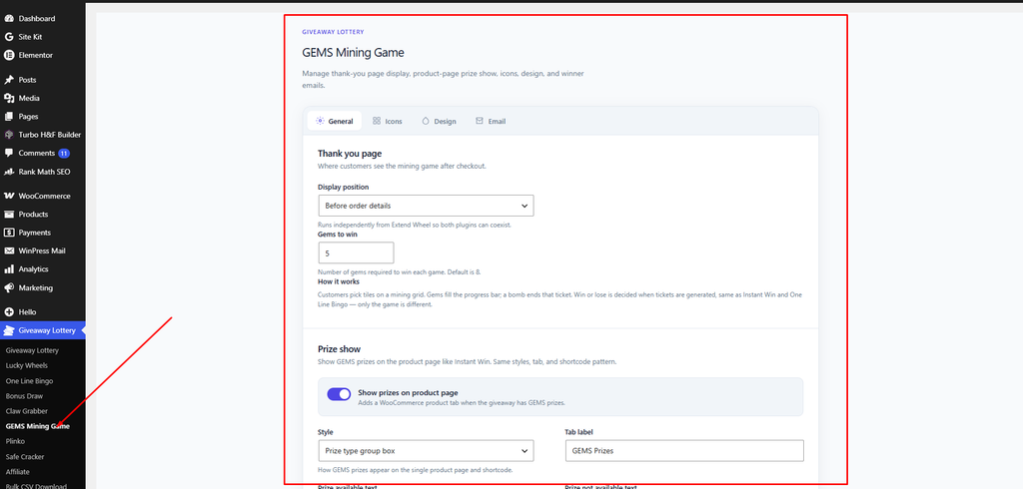This screenshot has width=1023, height=489.
Task: Click the Gems to win number field
Action: coord(357,252)
